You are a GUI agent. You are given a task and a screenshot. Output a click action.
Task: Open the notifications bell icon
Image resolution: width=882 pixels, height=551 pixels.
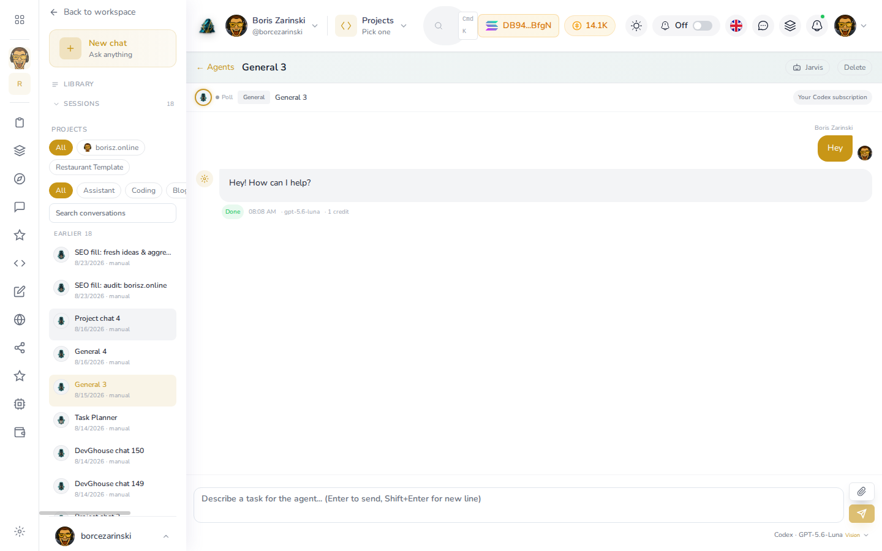pyautogui.click(x=817, y=26)
